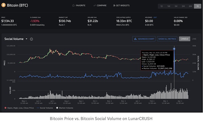
Task: Toggle the Social Volume legend line
Action: coord(38,108)
